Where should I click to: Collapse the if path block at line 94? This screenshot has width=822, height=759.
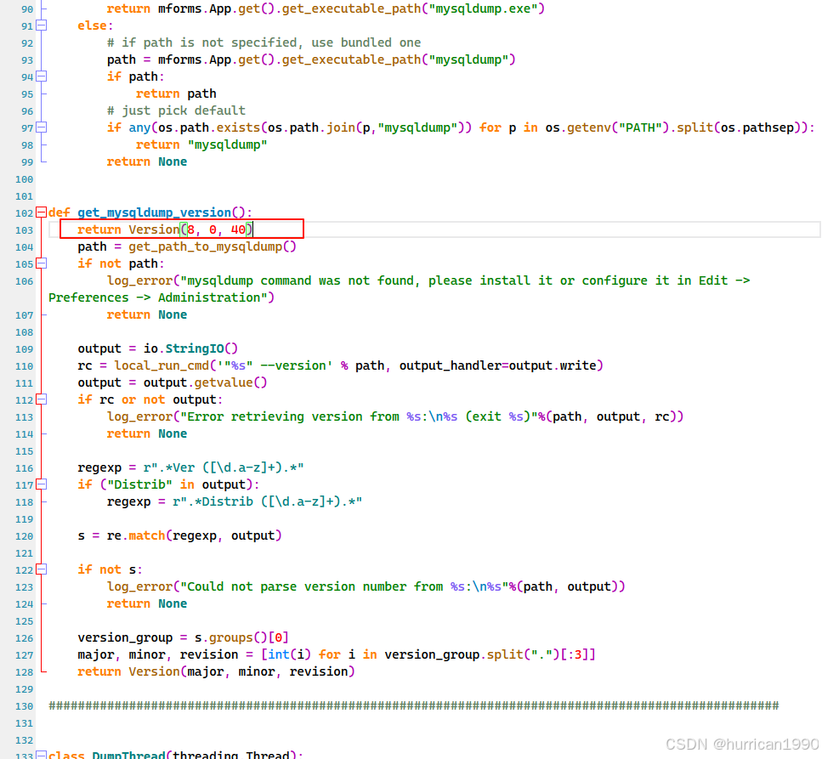(42, 76)
